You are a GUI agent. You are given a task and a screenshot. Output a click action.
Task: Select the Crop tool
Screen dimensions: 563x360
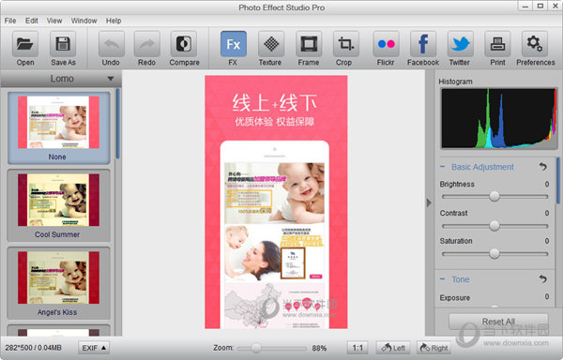click(x=345, y=44)
